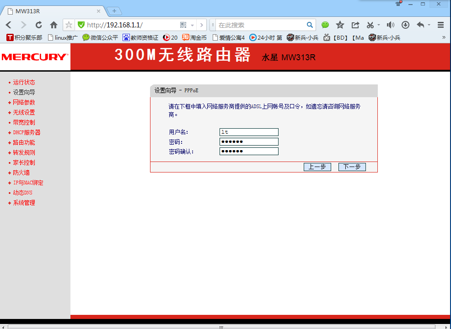Viewport: 451px width, 329px height.
Task: Open the favorites star toolbar icon
Action: 340,25
